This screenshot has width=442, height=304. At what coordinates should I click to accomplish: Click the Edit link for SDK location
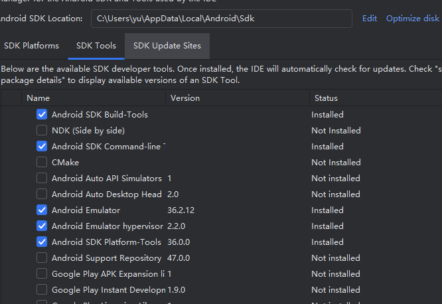click(x=370, y=19)
